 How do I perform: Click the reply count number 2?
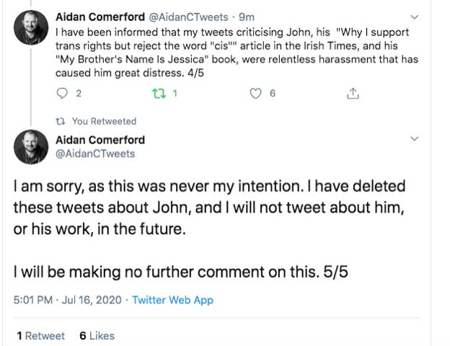click(x=78, y=93)
